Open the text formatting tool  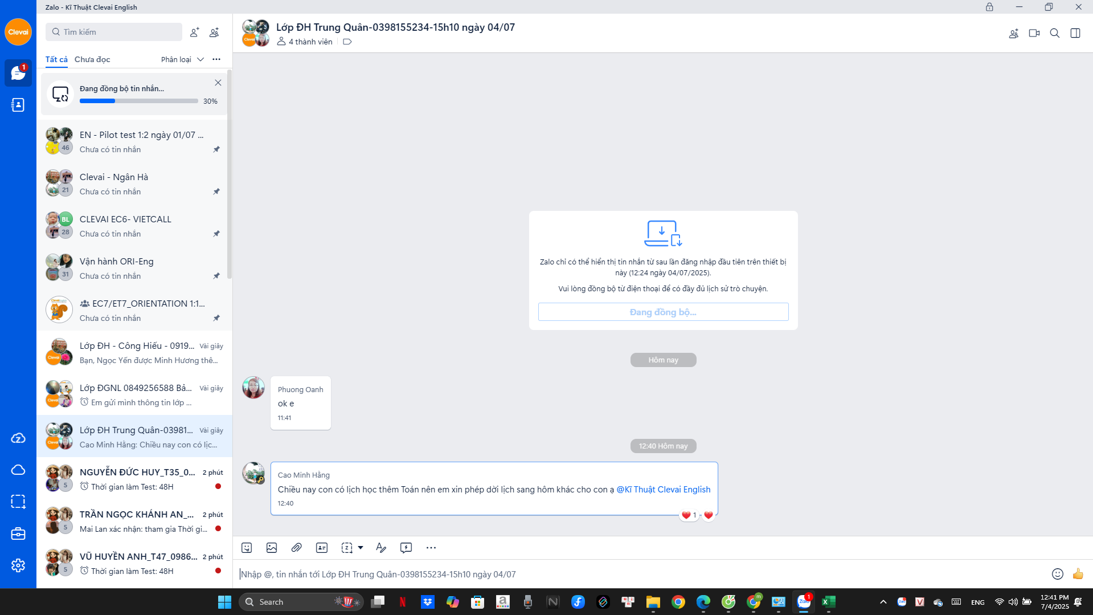point(381,548)
